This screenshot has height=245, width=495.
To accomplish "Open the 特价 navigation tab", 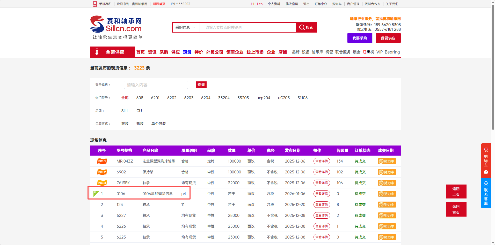I will point(199,52).
